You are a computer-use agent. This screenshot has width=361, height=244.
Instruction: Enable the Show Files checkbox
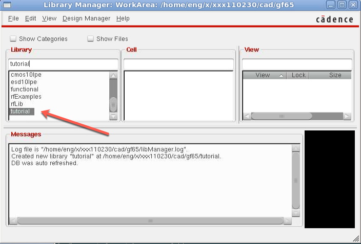coord(91,39)
